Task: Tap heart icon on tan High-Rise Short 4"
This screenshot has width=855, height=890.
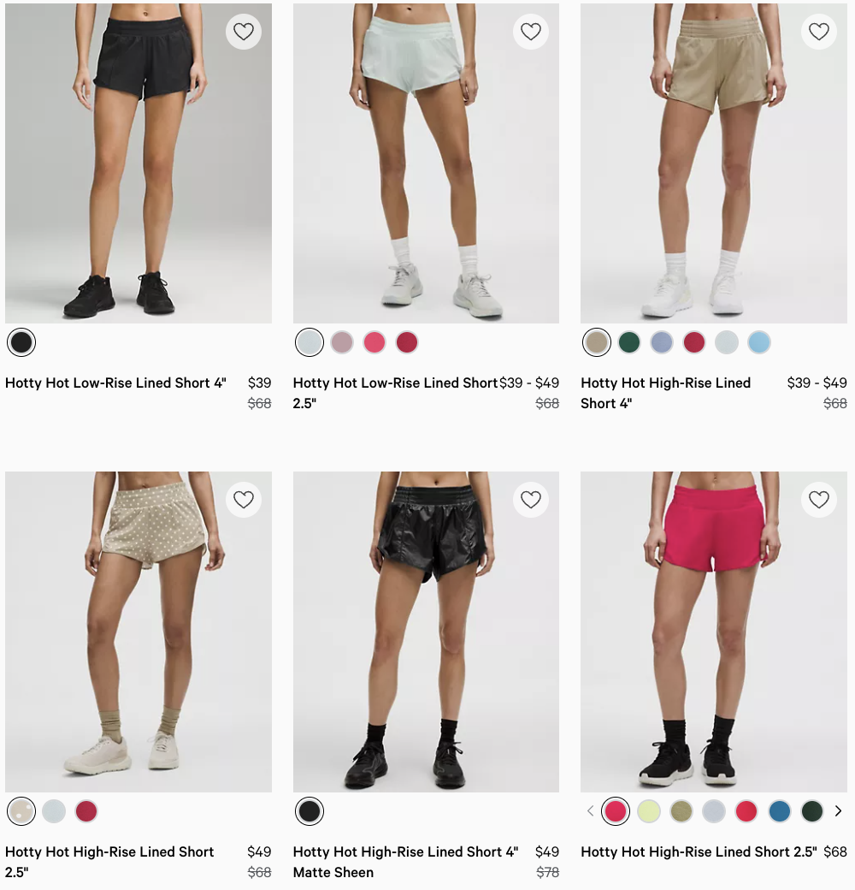Action: (x=819, y=32)
